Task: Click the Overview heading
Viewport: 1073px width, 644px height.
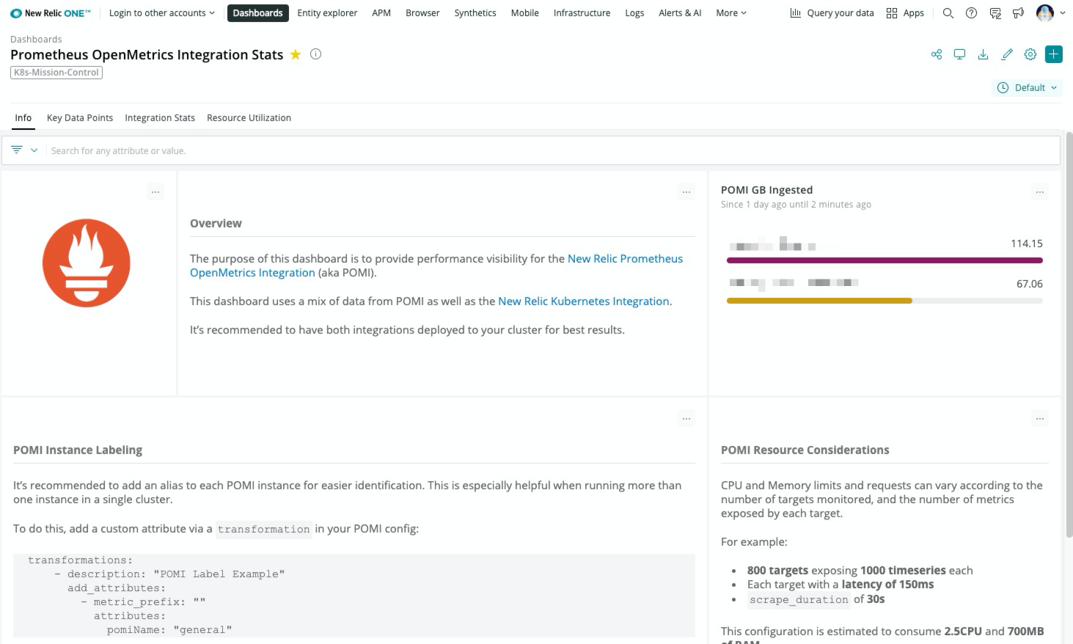Action: (216, 224)
